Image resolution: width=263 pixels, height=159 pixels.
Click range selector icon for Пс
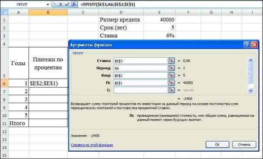tap(171, 83)
